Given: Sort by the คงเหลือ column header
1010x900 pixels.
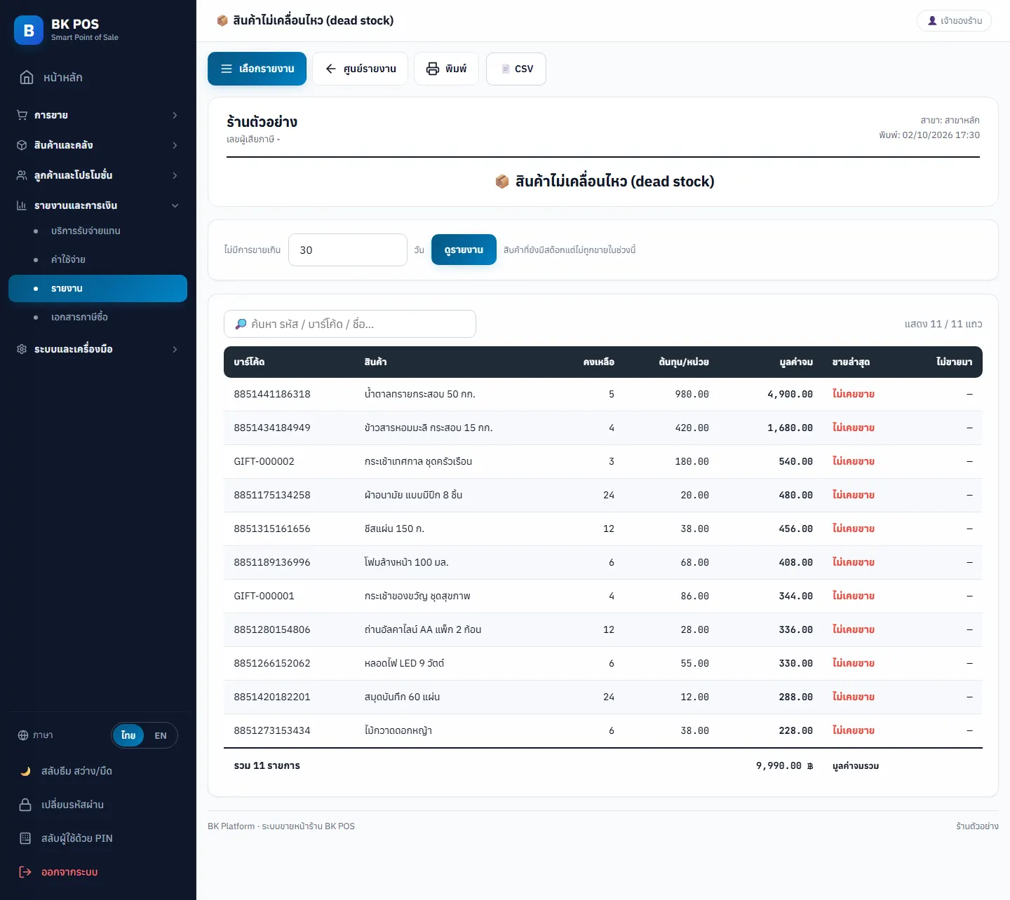Looking at the screenshot, I should [x=598, y=362].
